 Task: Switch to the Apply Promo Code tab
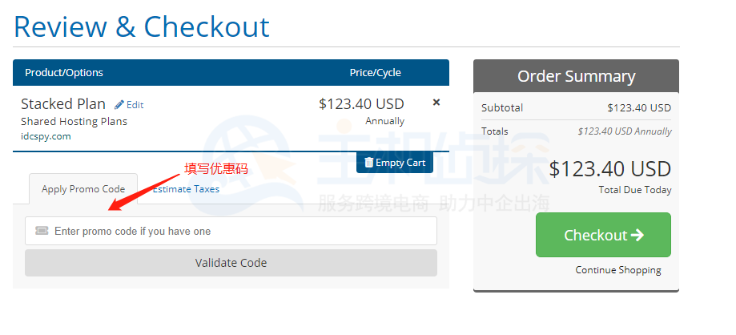[x=83, y=189]
